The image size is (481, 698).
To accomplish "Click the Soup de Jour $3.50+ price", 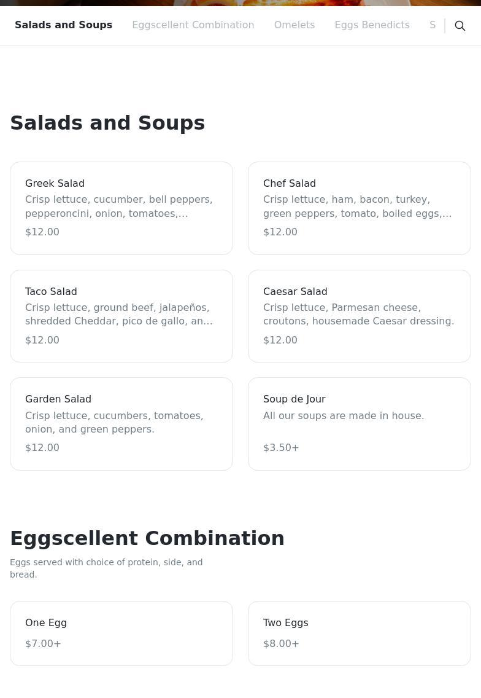I will coord(281,448).
